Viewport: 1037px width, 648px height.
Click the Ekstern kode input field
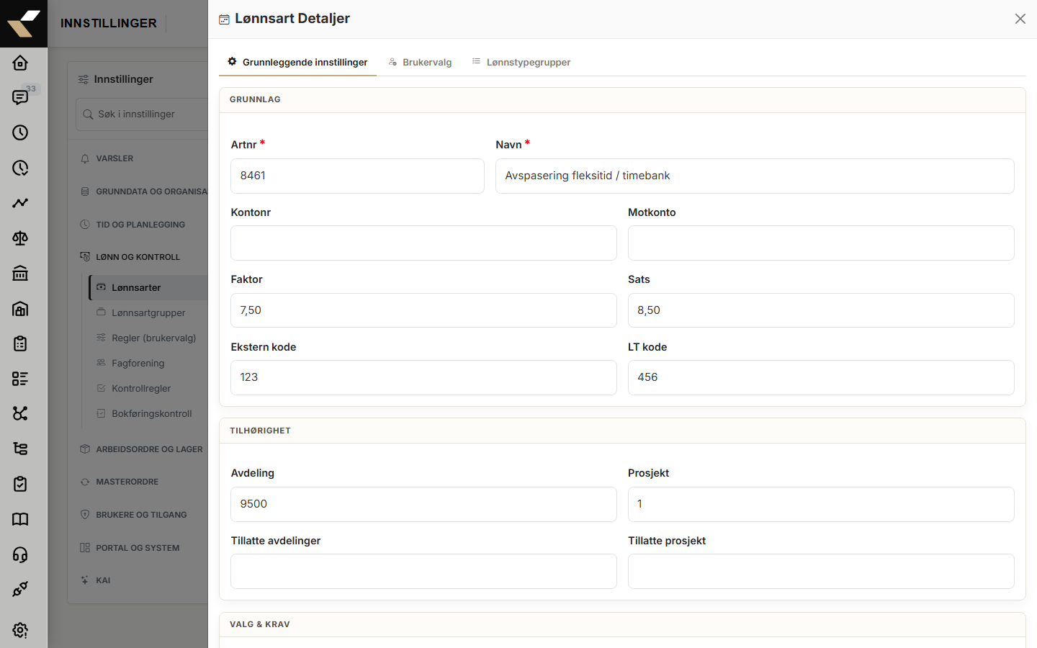pyautogui.click(x=423, y=377)
